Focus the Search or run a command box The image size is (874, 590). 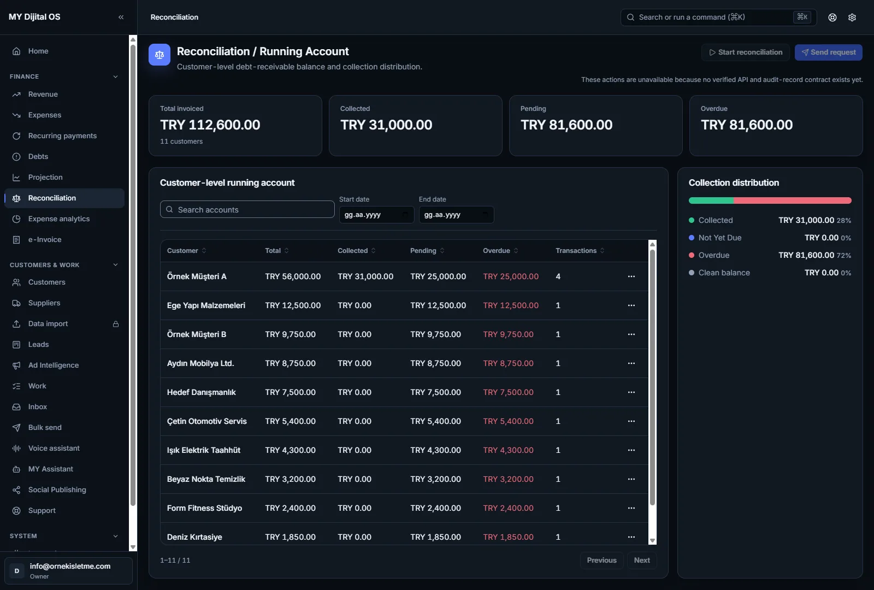(718, 17)
